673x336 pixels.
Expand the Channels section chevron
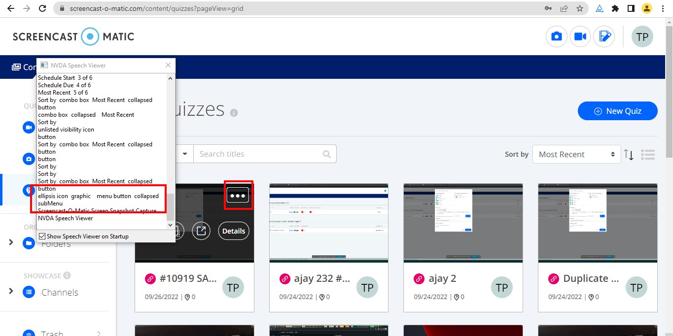(10, 292)
